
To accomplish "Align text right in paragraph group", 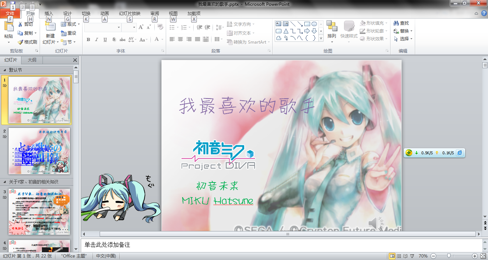I will coord(189,39).
